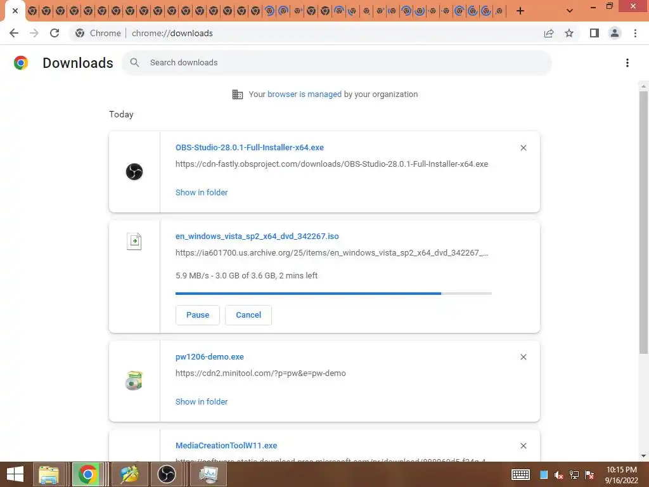Open the resource monitor taskbar app
The image size is (649, 487).
tap(208, 474)
